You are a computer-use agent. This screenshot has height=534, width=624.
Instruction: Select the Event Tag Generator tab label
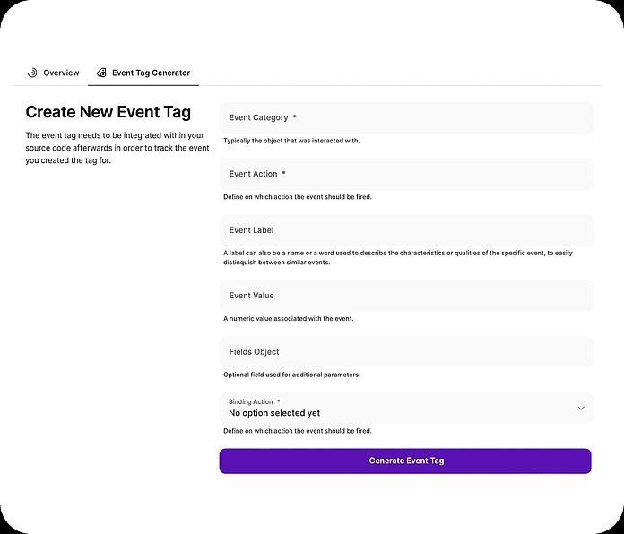pyautogui.click(x=151, y=73)
